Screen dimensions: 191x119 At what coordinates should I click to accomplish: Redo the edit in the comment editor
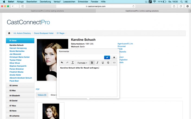pos(67,63)
